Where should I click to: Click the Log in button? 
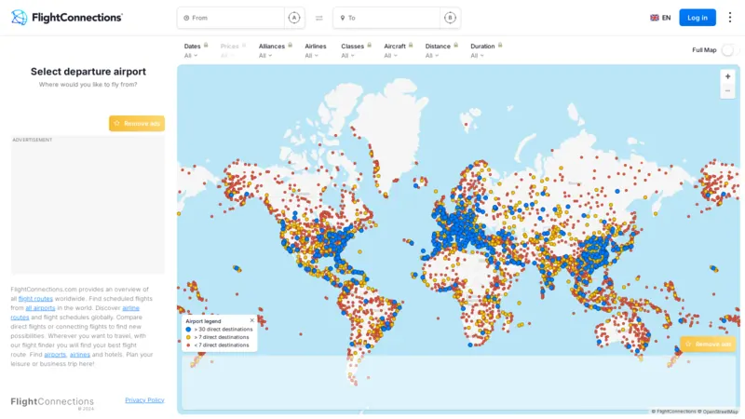tap(697, 18)
